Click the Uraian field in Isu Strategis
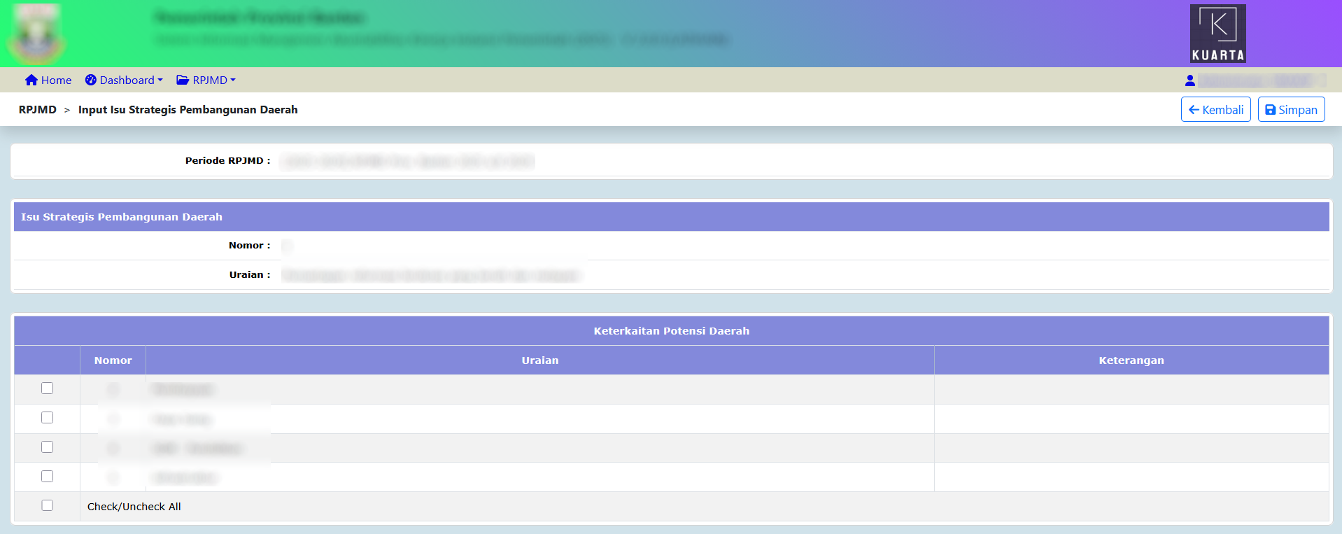 coord(434,275)
